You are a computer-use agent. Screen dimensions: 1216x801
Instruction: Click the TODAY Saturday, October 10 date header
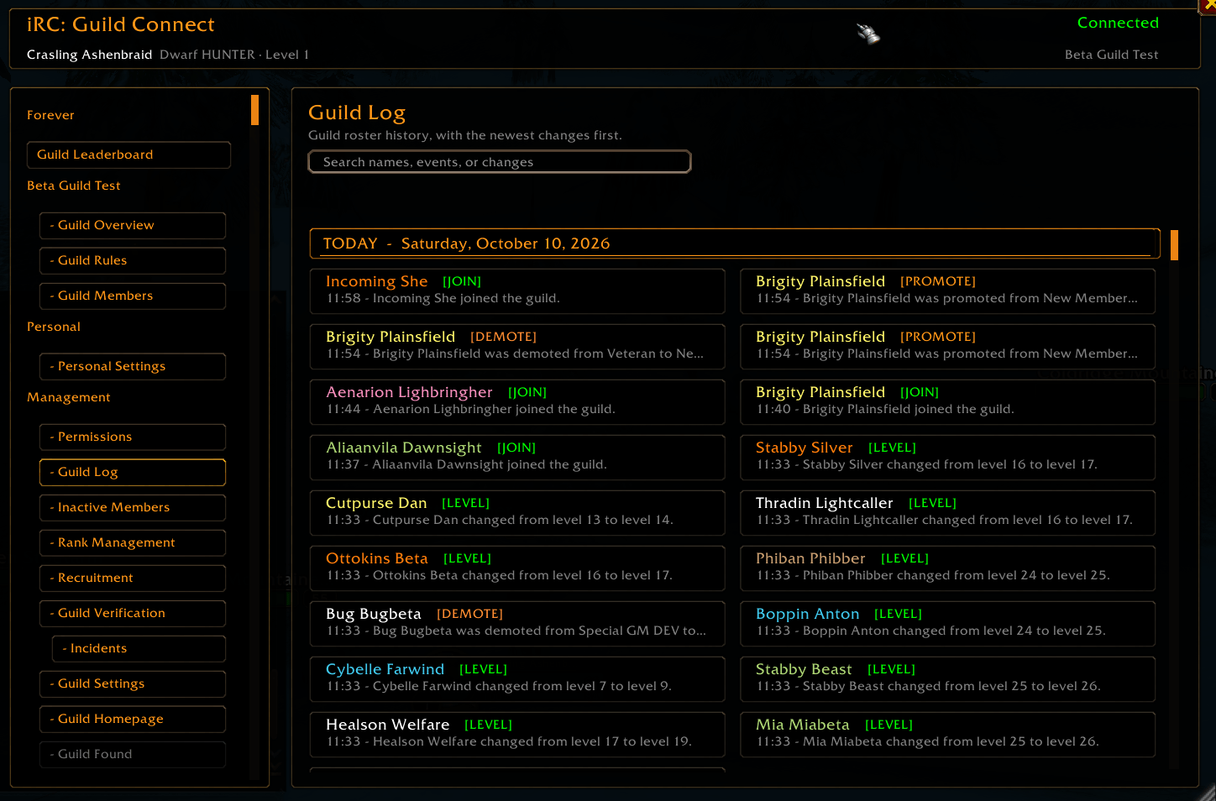[x=735, y=243]
